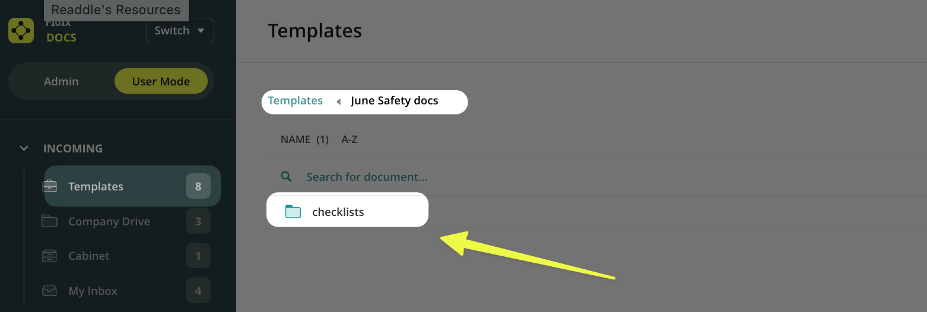This screenshot has width=927, height=312.
Task: Click the Company Drive folder icon
Action: coord(50,221)
